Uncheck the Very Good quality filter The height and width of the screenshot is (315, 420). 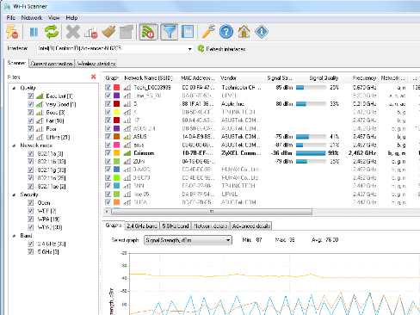point(31,104)
